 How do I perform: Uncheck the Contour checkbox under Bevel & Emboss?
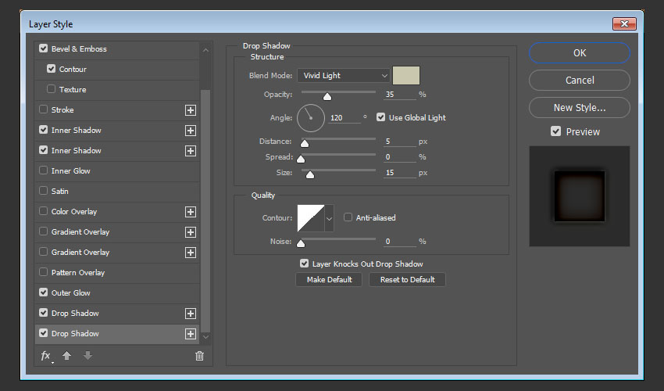coord(52,69)
